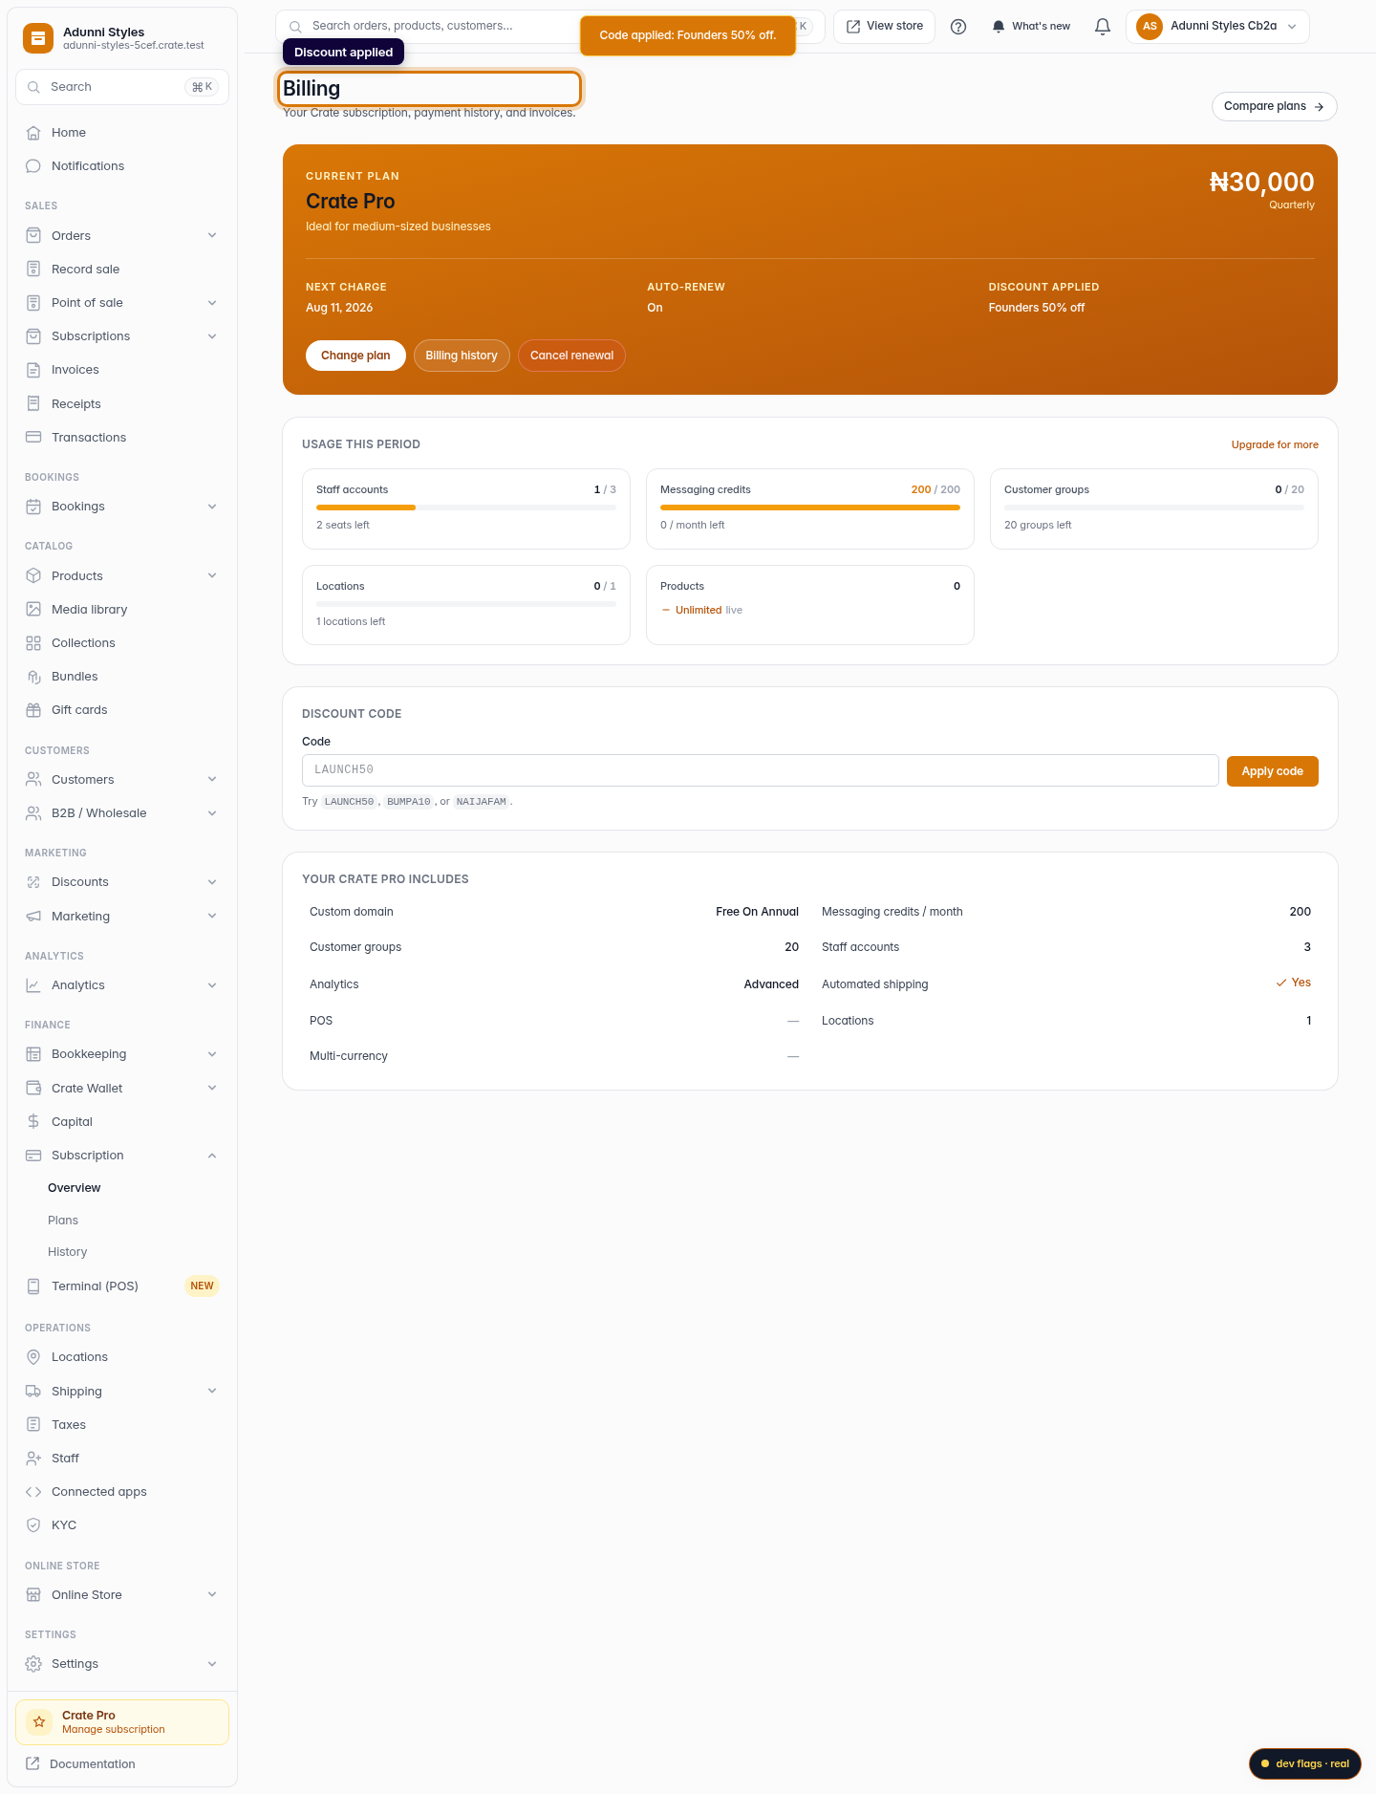
Task: Click the dev flags real pill
Action: click(x=1304, y=1763)
